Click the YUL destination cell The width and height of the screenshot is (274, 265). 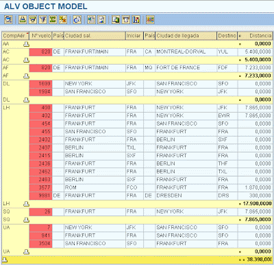tap(227, 52)
